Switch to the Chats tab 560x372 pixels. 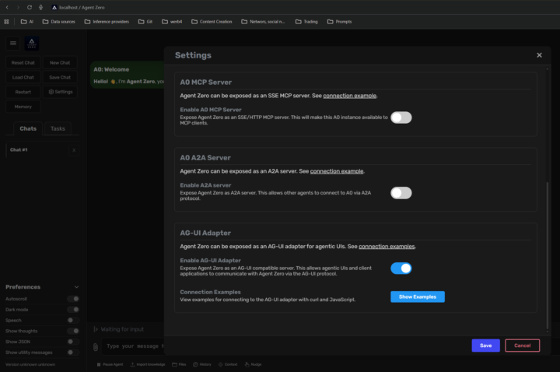[28, 128]
